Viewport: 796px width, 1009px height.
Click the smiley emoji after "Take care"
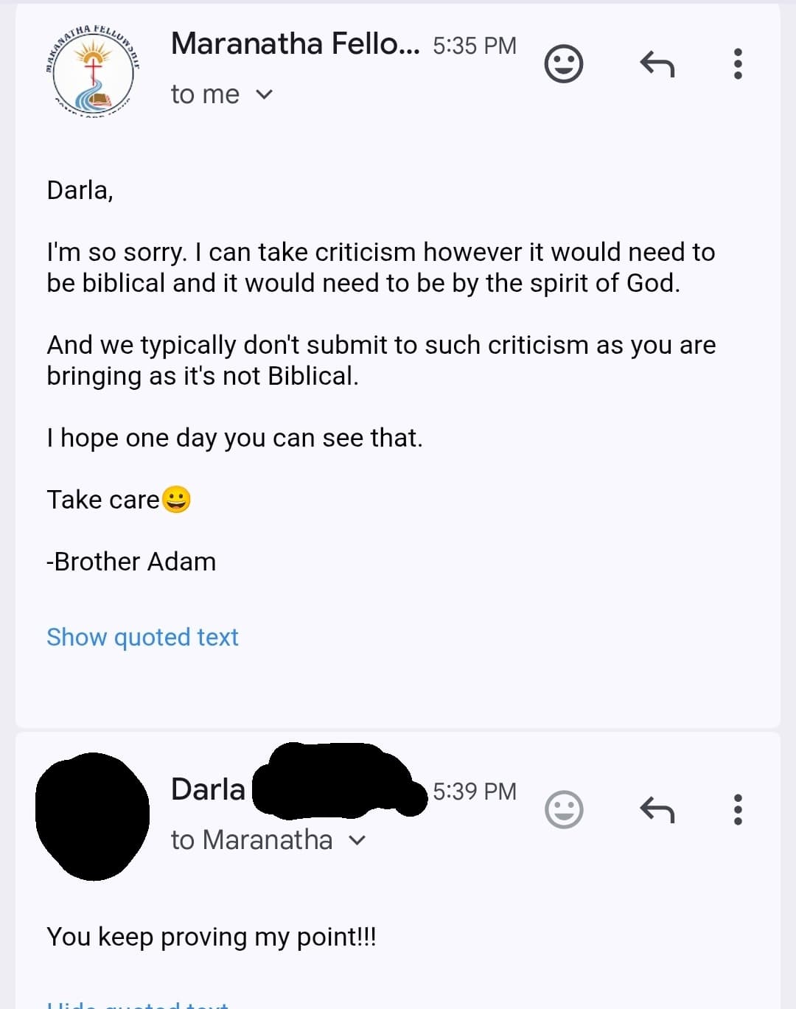point(176,500)
